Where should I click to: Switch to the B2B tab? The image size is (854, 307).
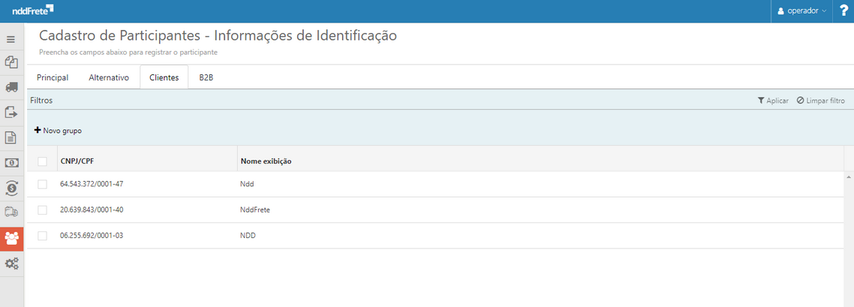(x=206, y=77)
